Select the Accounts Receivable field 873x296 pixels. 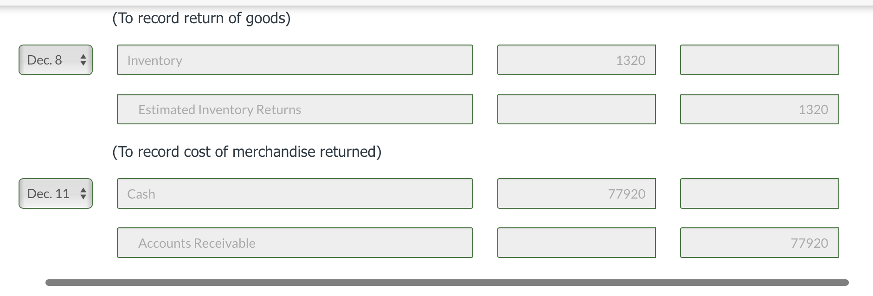pos(295,242)
